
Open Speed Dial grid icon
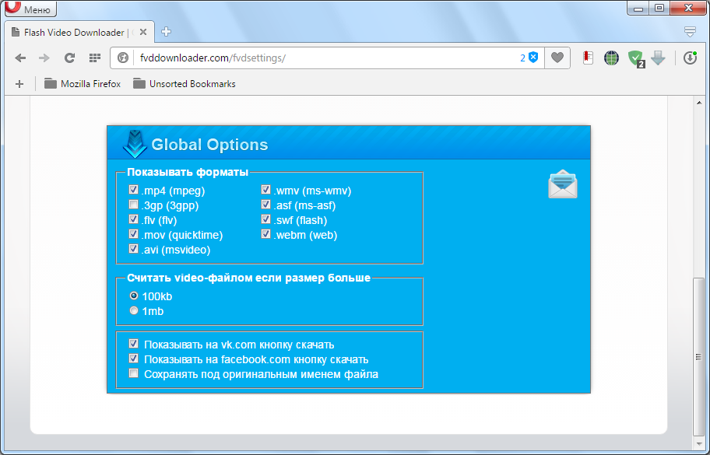[94, 58]
